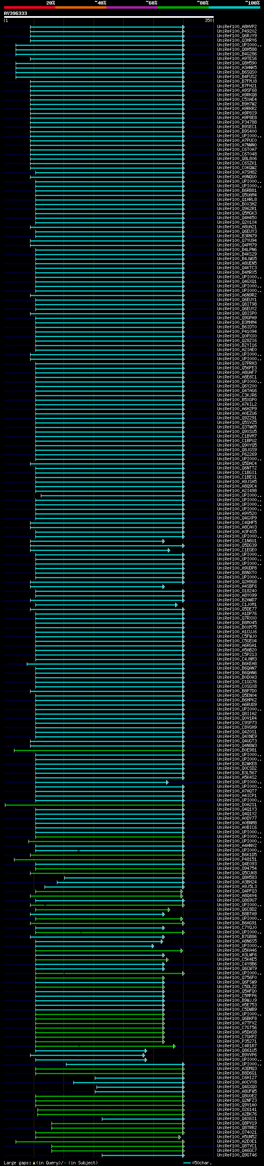
Task: Click the UniRef100_C0KQW2 hit
Action: point(237,168)
